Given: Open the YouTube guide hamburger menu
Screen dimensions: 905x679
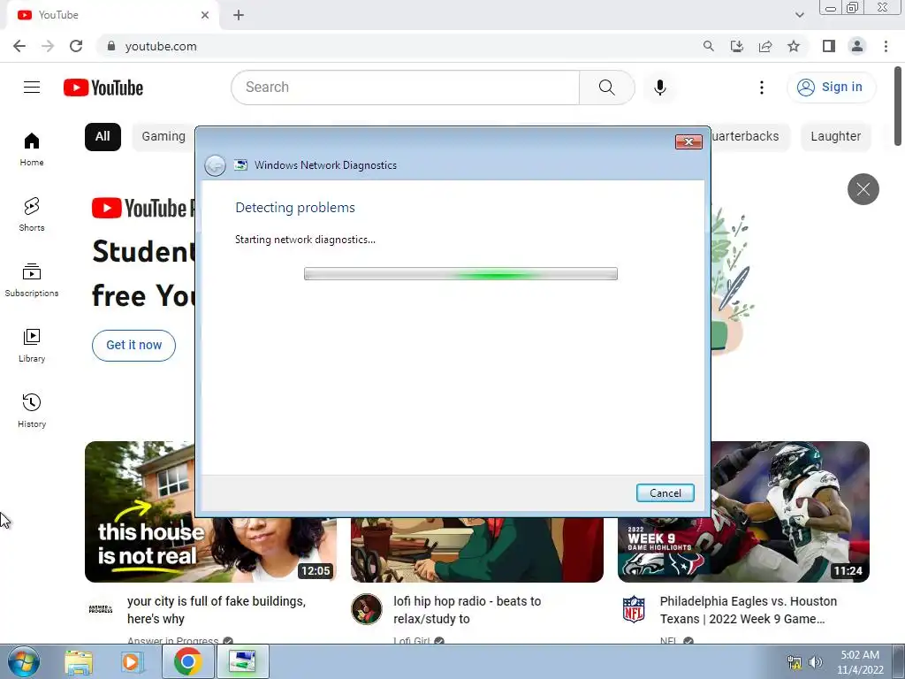Looking at the screenshot, I should [32, 88].
